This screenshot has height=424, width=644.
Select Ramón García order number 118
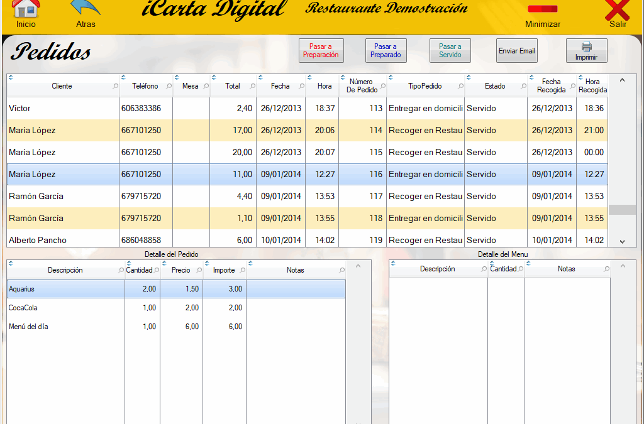pos(307,218)
